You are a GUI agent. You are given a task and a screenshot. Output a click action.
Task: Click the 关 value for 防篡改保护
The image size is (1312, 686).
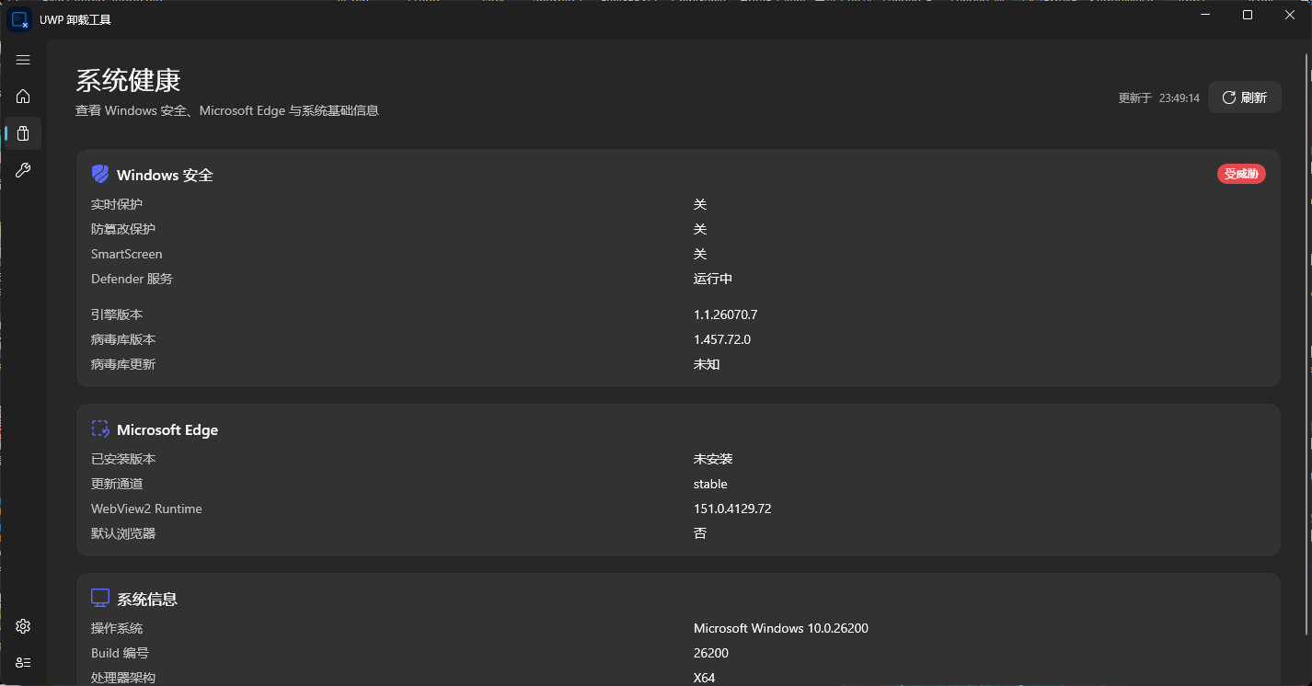click(x=700, y=229)
